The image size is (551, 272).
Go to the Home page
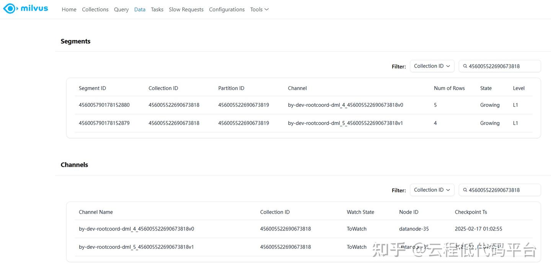click(69, 9)
